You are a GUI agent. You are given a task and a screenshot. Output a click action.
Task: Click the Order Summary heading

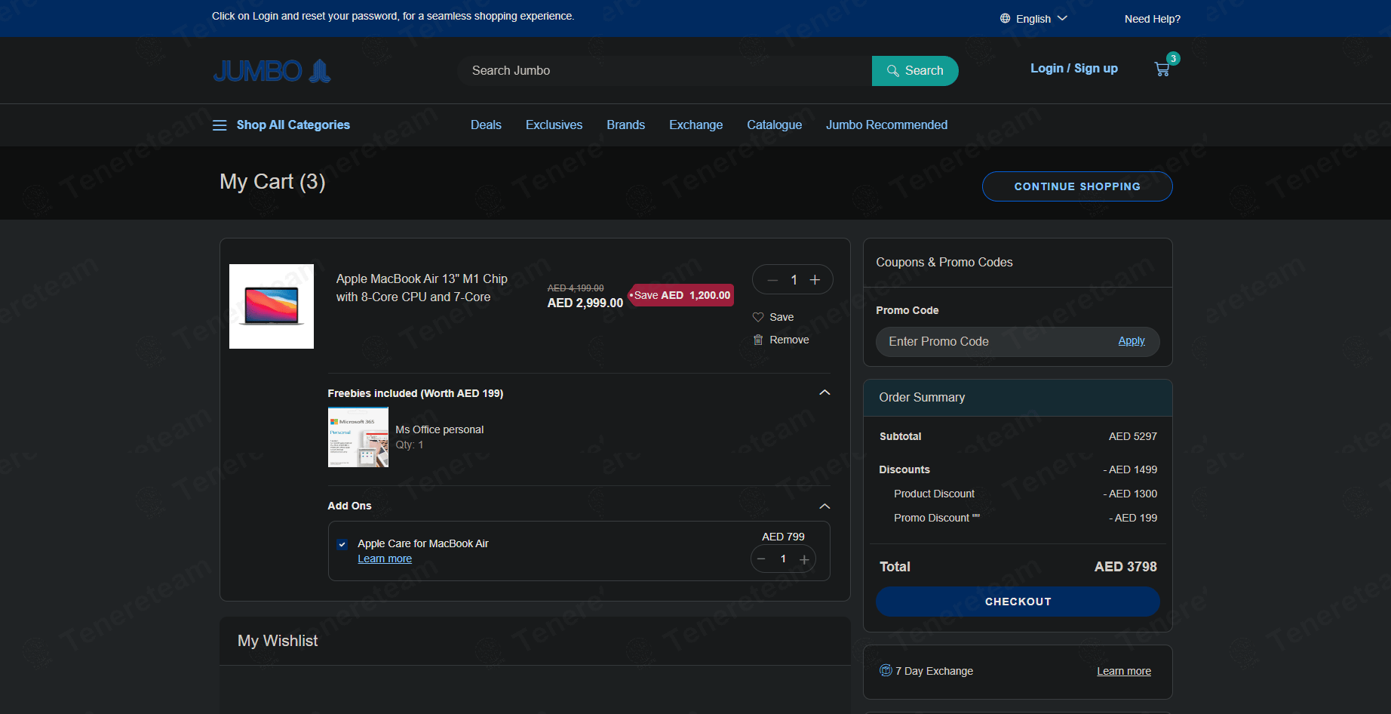point(922,398)
